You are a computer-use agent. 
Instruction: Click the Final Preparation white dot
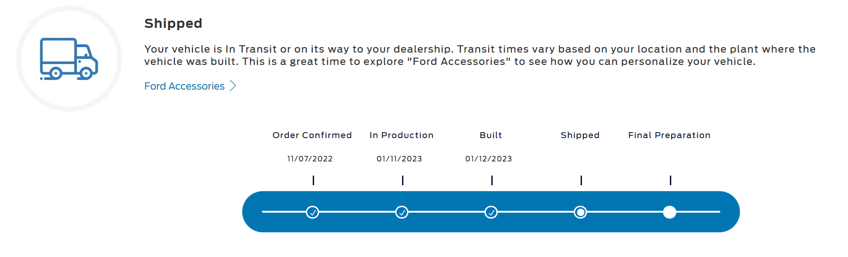(669, 212)
